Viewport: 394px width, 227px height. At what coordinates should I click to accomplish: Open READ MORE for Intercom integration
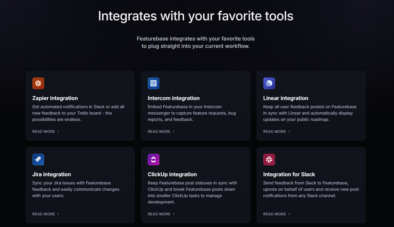pyautogui.click(x=159, y=131)
